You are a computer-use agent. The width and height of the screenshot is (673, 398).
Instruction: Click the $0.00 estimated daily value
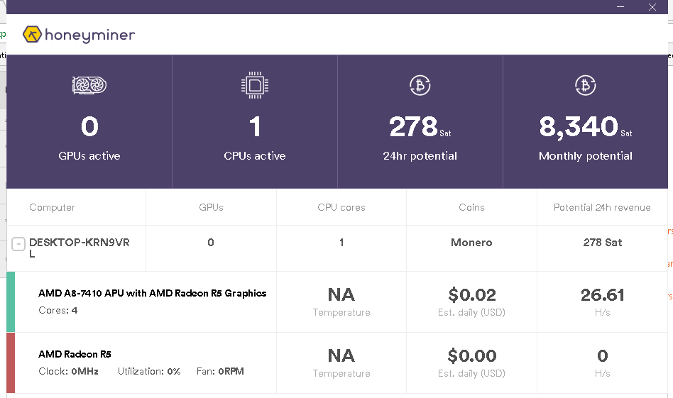pos(472,356)
